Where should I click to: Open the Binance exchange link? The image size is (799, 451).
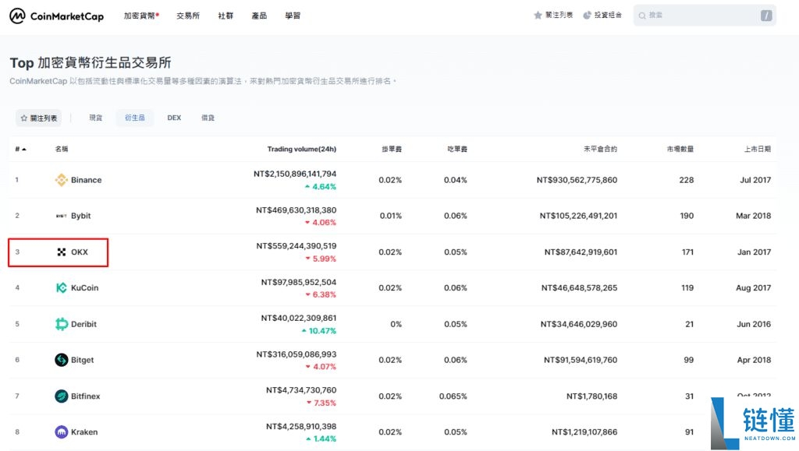(x=86, y=180)
